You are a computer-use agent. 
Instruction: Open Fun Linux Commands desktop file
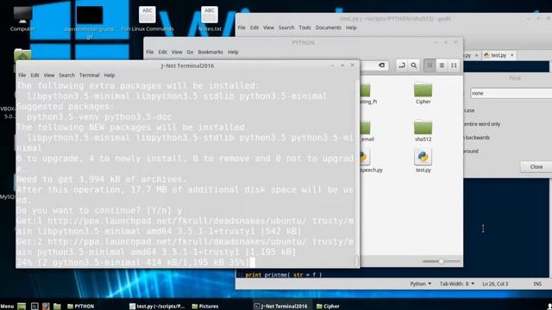[147, 19]
